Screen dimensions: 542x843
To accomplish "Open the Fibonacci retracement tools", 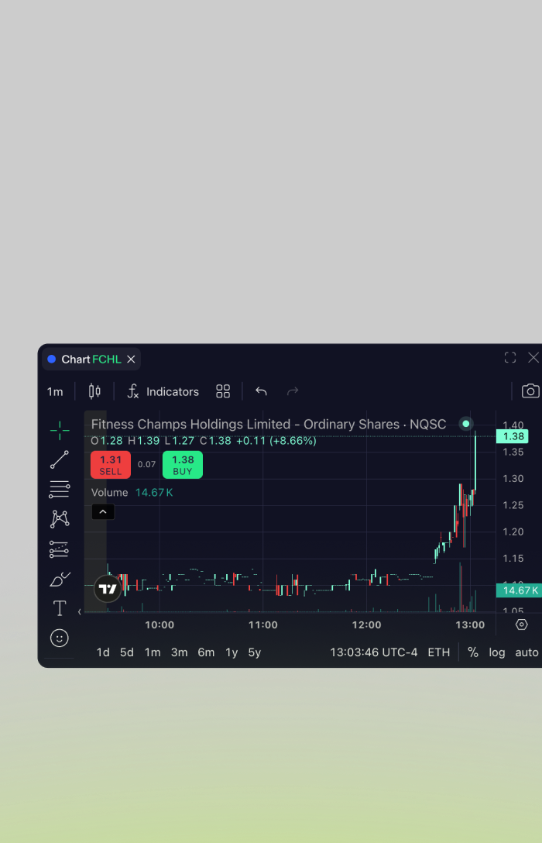I will pos(60,489).
